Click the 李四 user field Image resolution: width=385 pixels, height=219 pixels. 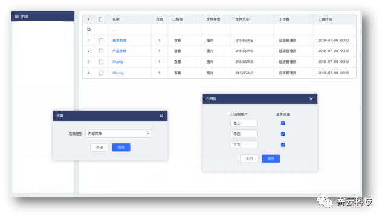(244, 134)
